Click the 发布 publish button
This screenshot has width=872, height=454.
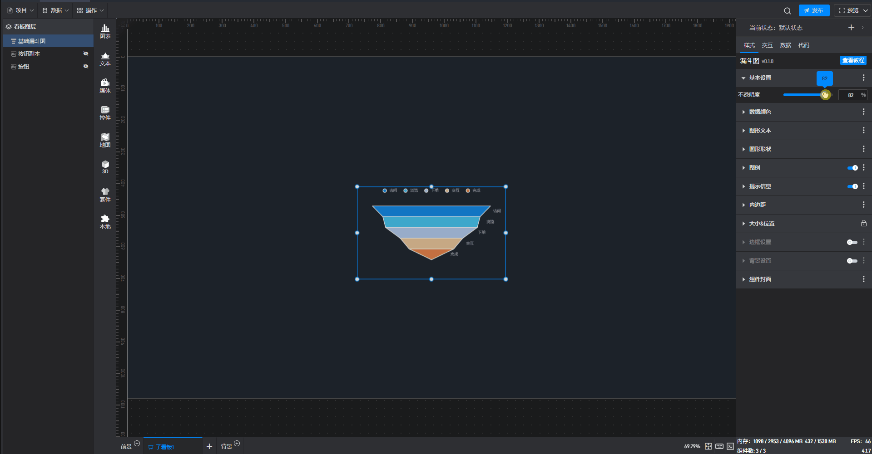tap(814, 10)
